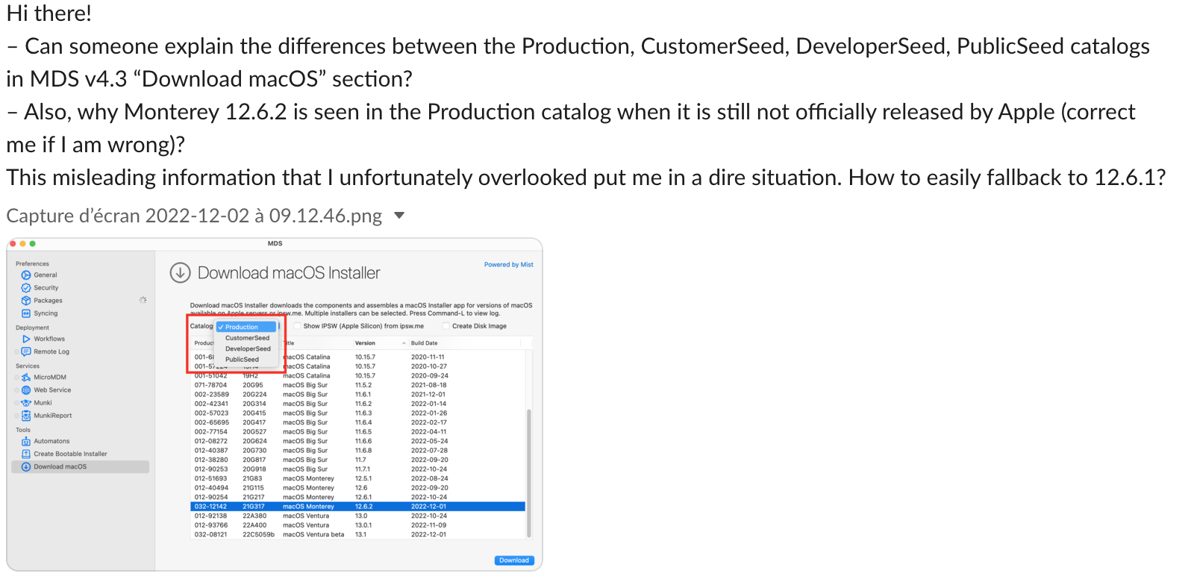Screen dimensions: 1194x585
Task: Select Workflows under Deployment
Action: [x=48, y=339]
